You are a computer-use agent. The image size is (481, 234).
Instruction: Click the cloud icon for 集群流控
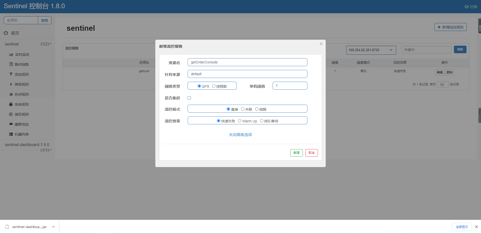click(11, 124)
